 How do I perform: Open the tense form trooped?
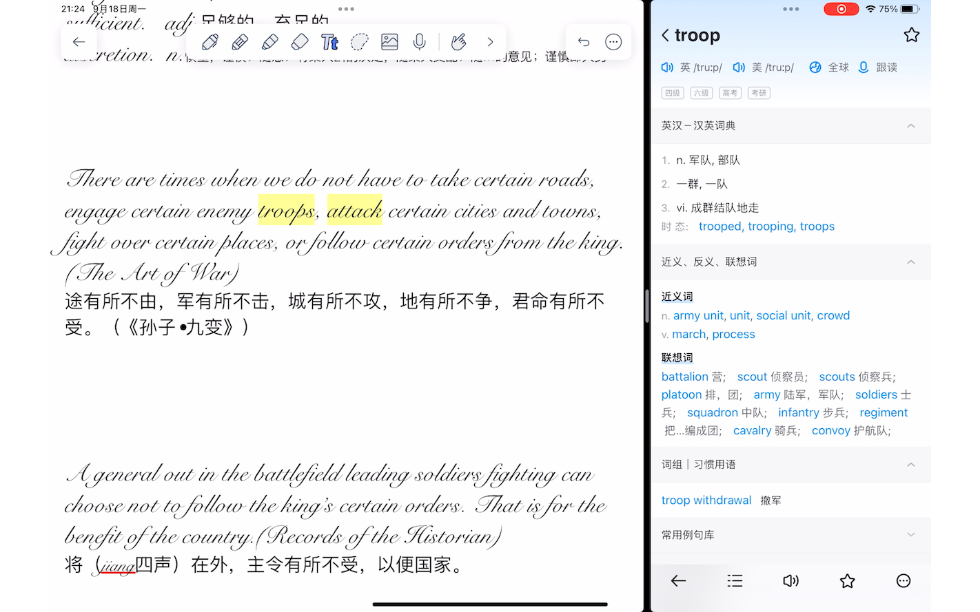point(720,226)
